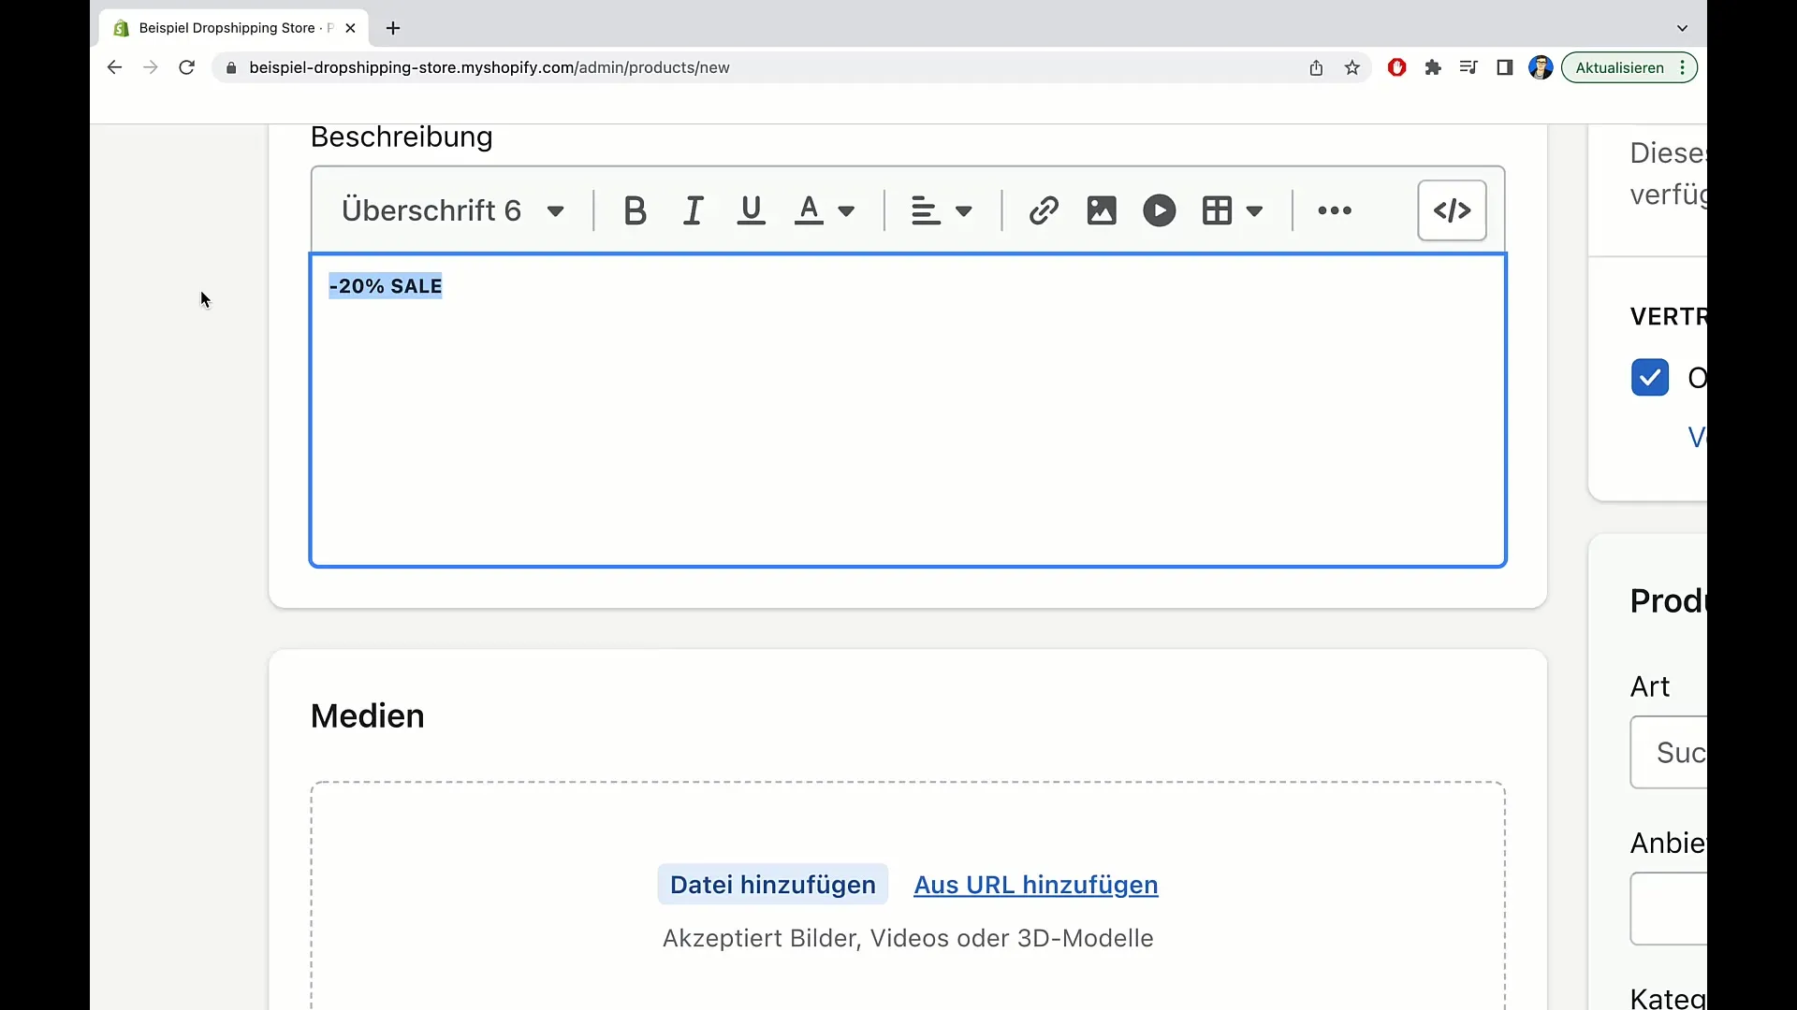Toggle bold formatting in description editor
This screenshot has height=1010, width=1797.
point(635,210)
